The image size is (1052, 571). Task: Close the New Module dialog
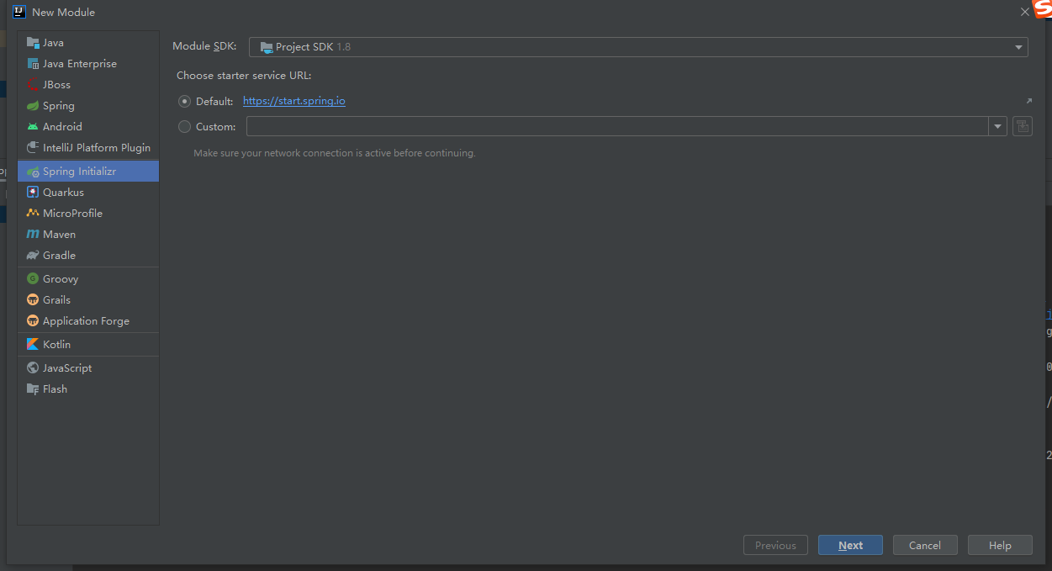(x=1024, y=13)
